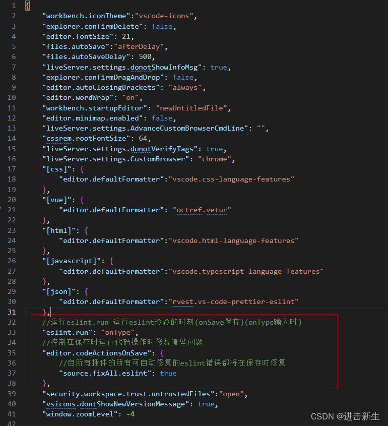
Task: Select the "vscode.typescript-language-features" value
Action: [x=246, y=271]
